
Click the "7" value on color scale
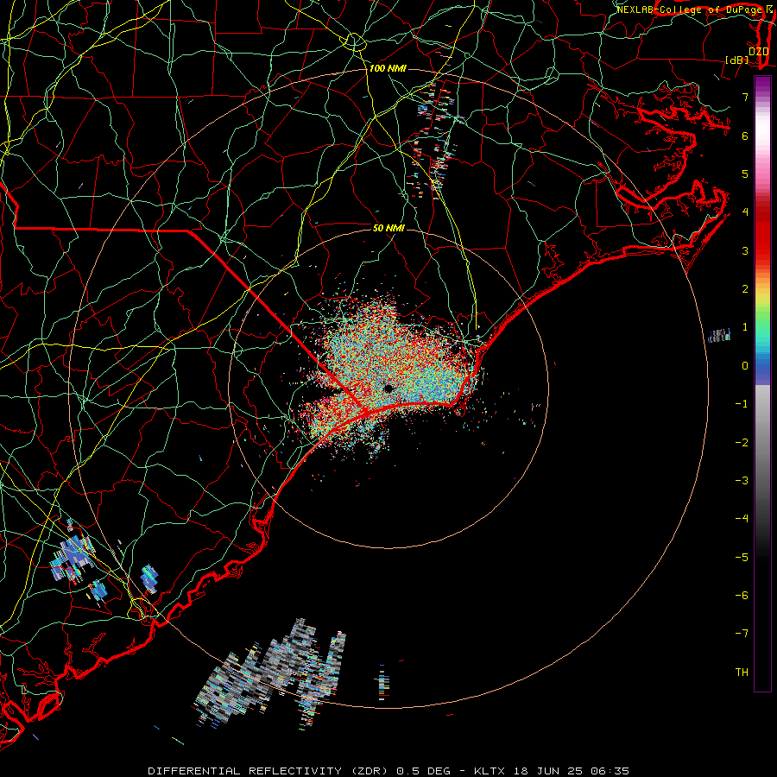pos(745,97)
